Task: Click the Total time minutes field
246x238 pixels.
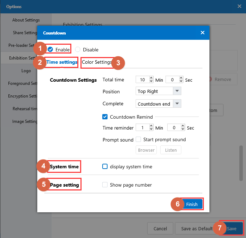Action: (143, 80)
